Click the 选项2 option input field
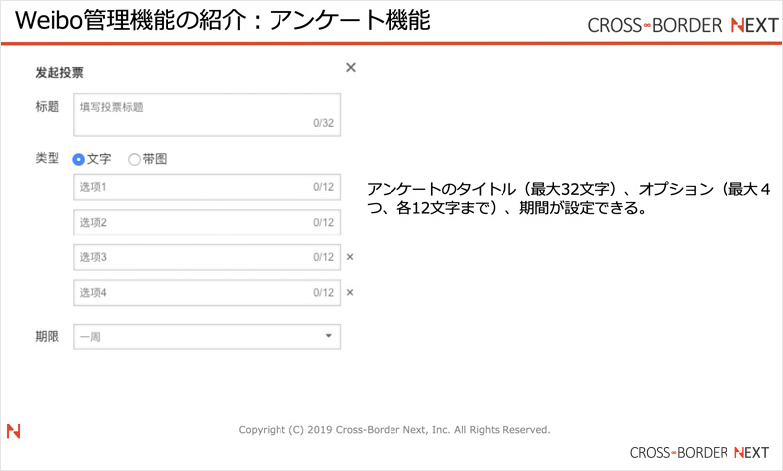This screenshot has height=471, width=783. [207, 223]
